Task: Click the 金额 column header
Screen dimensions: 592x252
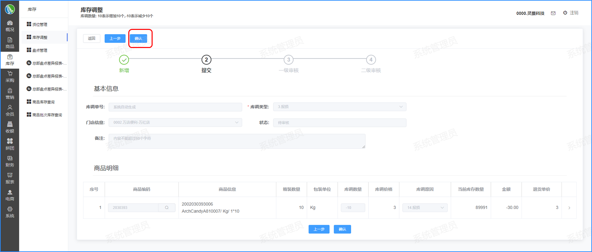Action: tap(506, 189)
